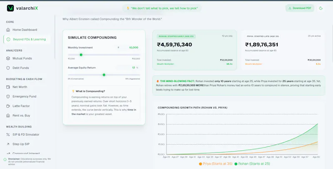The width and height of the screenshot is (333, 169).
Task: Click the 16% (Aggressive) slider label
Action: (132, 79)
